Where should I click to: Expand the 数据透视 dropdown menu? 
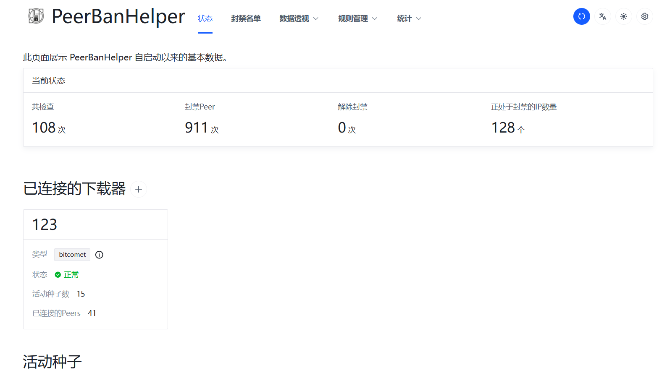click(299, 18)
